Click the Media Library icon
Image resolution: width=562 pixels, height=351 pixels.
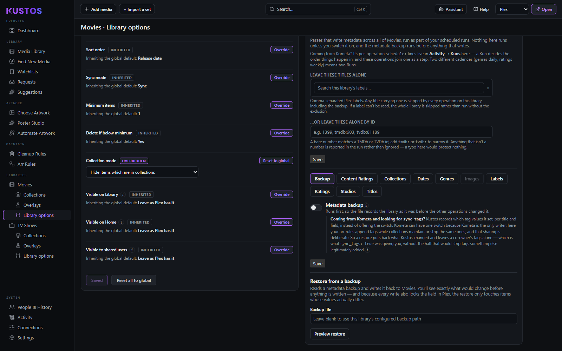coord(12,51)
